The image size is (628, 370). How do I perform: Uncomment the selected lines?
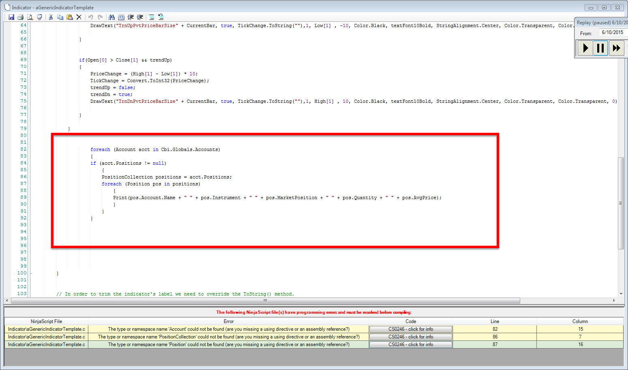[x=161, y=17]
